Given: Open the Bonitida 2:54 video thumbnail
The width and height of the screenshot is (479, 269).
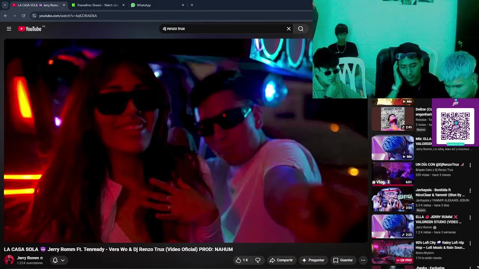Looking at the screenshot, I should click(x=393, y=200).
